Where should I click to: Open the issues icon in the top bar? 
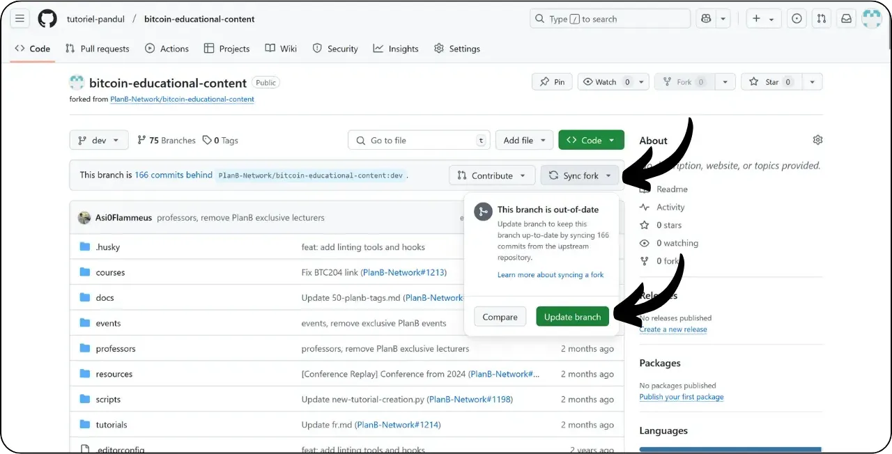click(x=796, y=19)
